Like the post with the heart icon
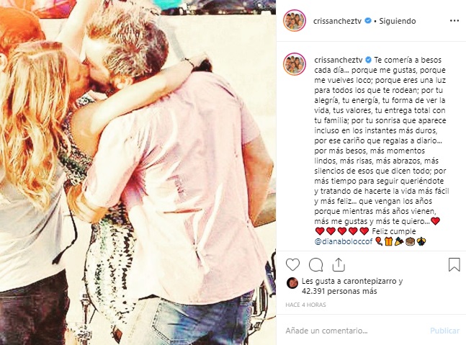This screenshot has height=345, width=466. coord(292,264)
